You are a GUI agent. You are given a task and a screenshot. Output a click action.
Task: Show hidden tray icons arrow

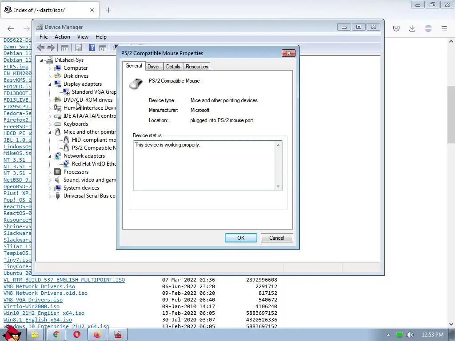click(x=388, y=335)
